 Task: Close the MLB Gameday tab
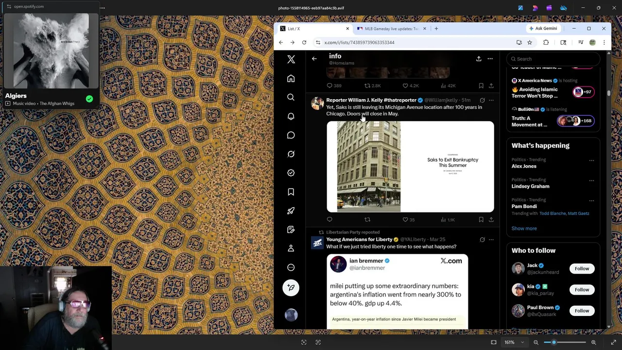tap(424, 29)
